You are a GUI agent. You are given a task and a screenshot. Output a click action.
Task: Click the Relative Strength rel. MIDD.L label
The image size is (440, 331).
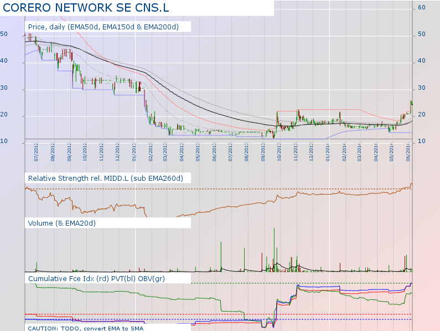(106, 179)
